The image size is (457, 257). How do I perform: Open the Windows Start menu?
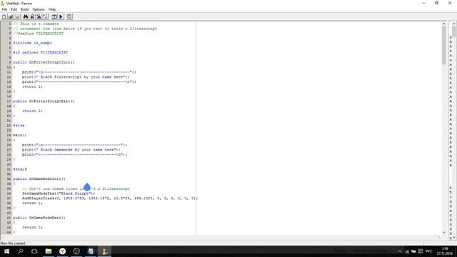click(6, 251)
